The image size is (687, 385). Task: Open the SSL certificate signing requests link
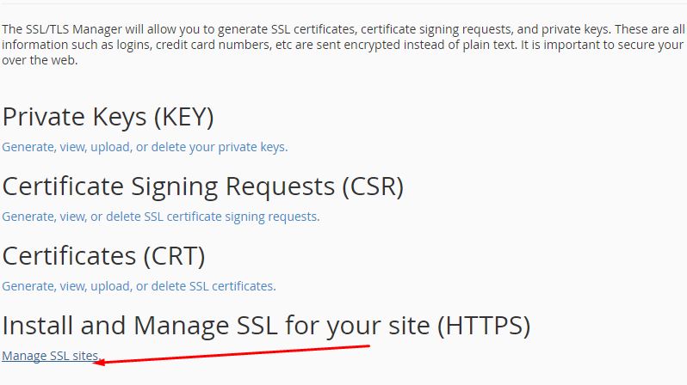tap(161, 217)
